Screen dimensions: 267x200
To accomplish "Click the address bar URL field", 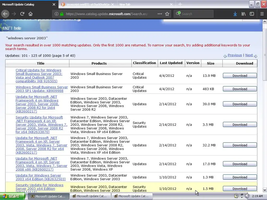I will [107, 14].
